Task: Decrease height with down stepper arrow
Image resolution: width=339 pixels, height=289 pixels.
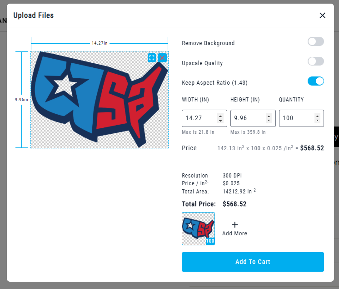Action: click(269, 121)
